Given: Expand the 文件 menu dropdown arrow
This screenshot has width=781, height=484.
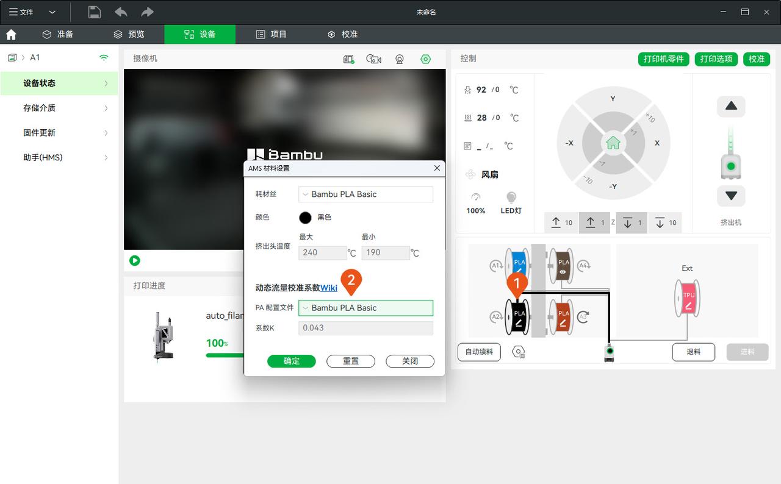Looking at the screenshot, I should 52,12.
